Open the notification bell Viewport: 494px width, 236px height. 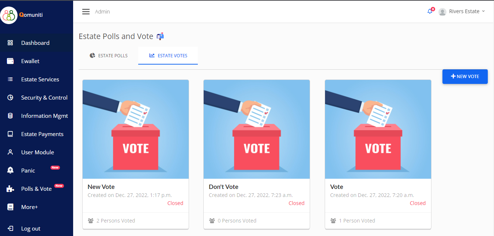tap(430, 11)
